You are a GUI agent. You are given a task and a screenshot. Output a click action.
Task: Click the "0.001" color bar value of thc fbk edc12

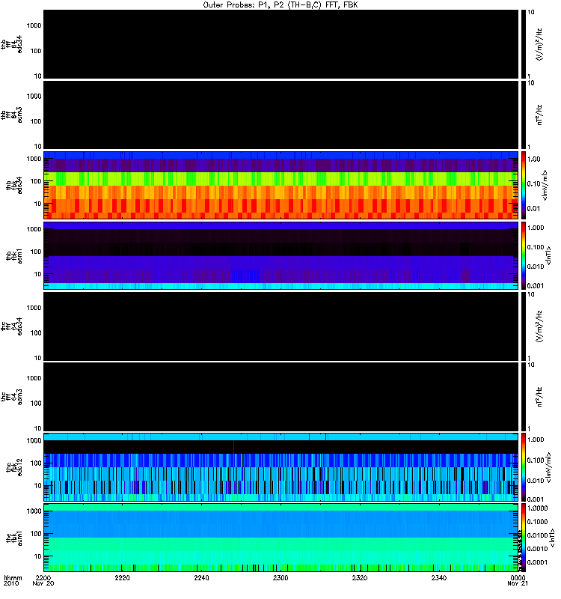click(x=536, y=499)
